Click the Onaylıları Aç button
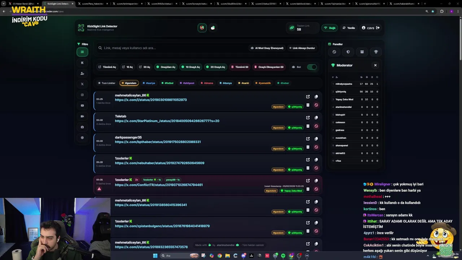This screenshot has height=260, width=462. point(166,67)
